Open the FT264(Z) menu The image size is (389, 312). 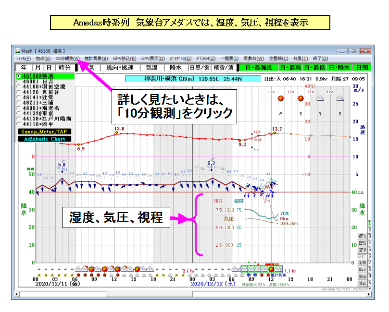(x=206, y=59)
